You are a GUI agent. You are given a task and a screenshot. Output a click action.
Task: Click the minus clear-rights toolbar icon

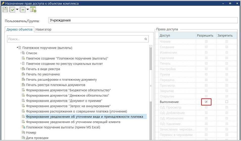pos(23,10)
